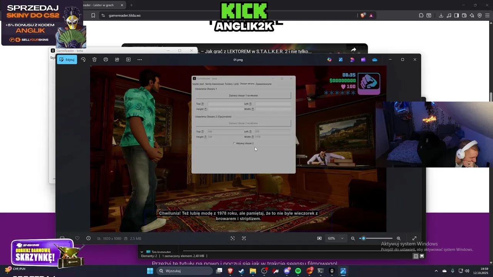Screen dimensions: 493x277
Task: Open the volume control in the tray
Action: click(x=467, y=271)
